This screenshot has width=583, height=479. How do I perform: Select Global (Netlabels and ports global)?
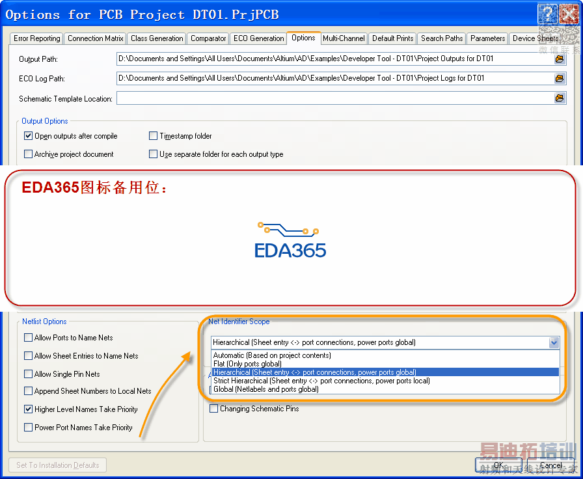[x=386, y=389]
